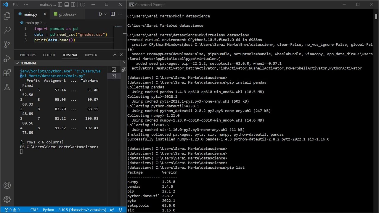Close the main.py editor tab

45,14
